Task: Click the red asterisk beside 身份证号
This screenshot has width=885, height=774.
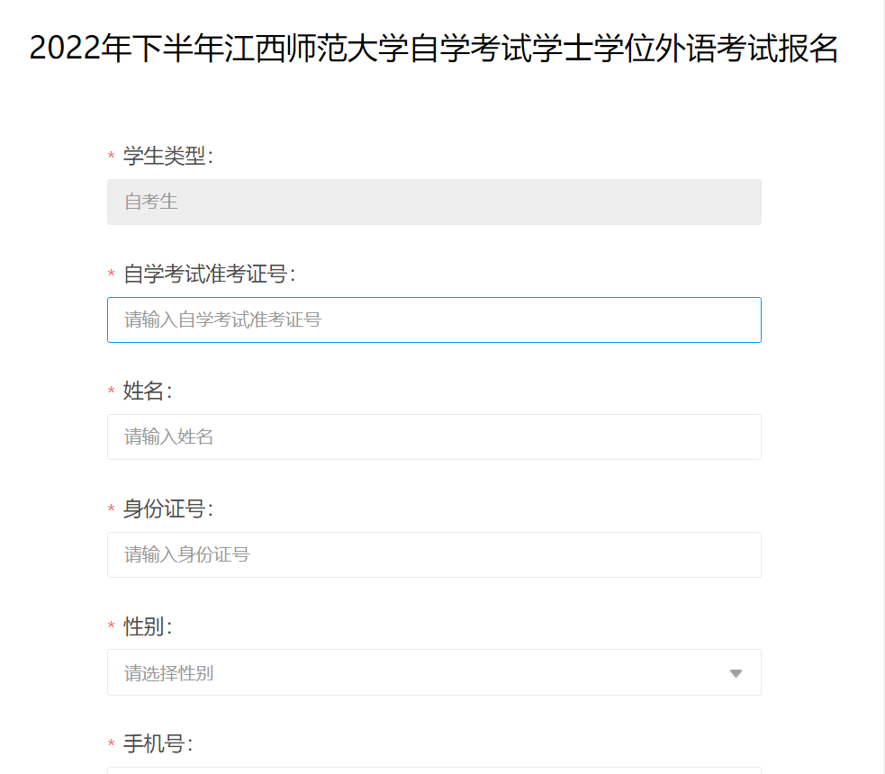Action: [x=112, y=508]
